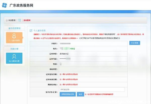Click the 姓名 value with green 信息 tag
The width and height of the screenshot is (151, 104).
(67, 49)
